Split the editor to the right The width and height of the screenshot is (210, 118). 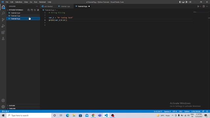[203, 6]
